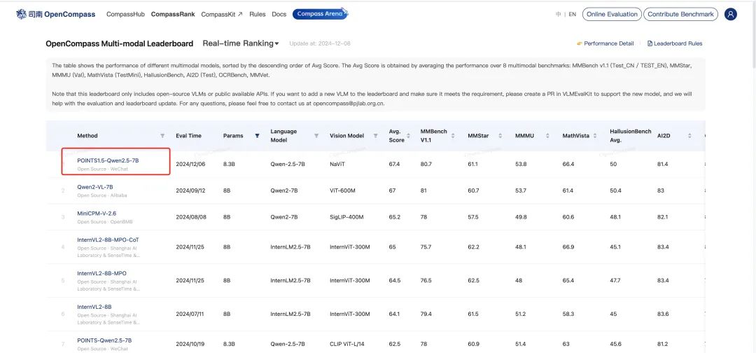Click the Online Evaluation button
Screen dimensions: 756x353
pos(612,14)
